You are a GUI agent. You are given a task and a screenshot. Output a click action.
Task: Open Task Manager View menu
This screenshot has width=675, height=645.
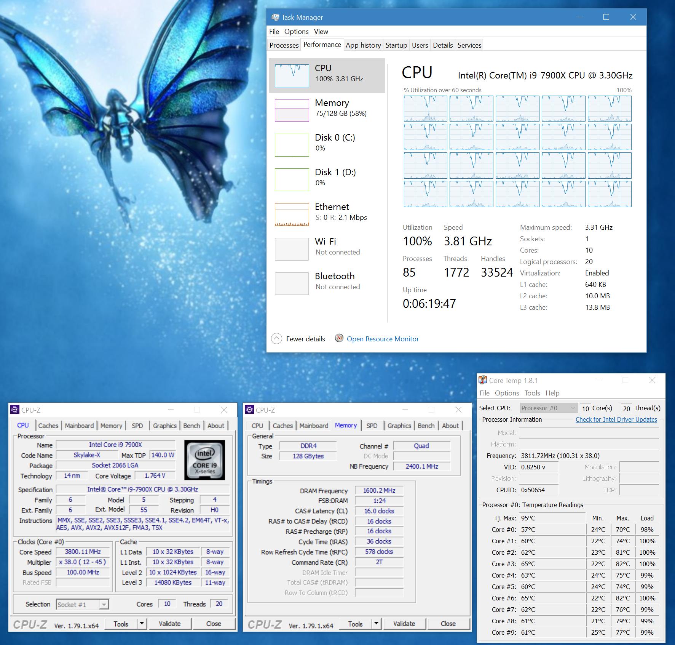(x=321, y=32)
